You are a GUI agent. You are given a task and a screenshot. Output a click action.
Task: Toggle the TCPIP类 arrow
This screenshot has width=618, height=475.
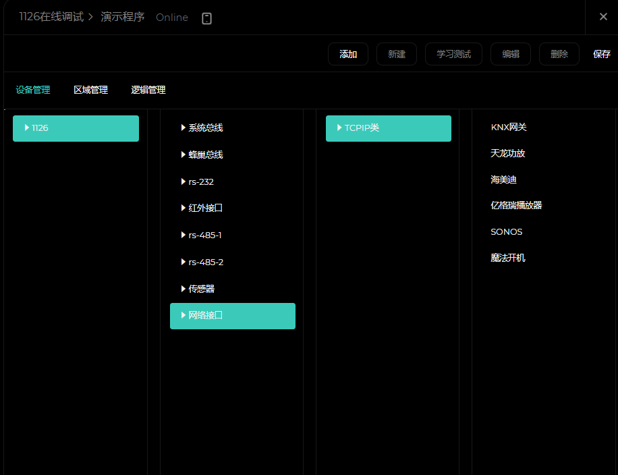pos(339,128)
